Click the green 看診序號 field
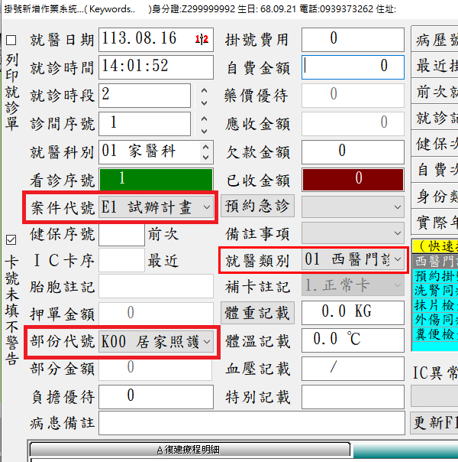 [x=156, y=180]
